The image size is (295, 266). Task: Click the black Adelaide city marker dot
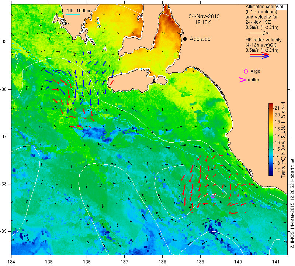(x=185, y=39)
